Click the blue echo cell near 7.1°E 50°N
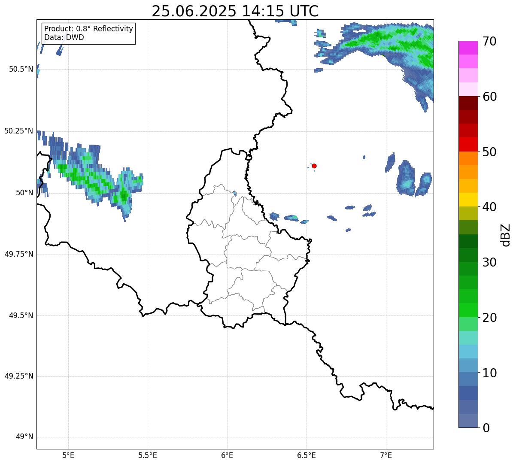 [407, 178]
